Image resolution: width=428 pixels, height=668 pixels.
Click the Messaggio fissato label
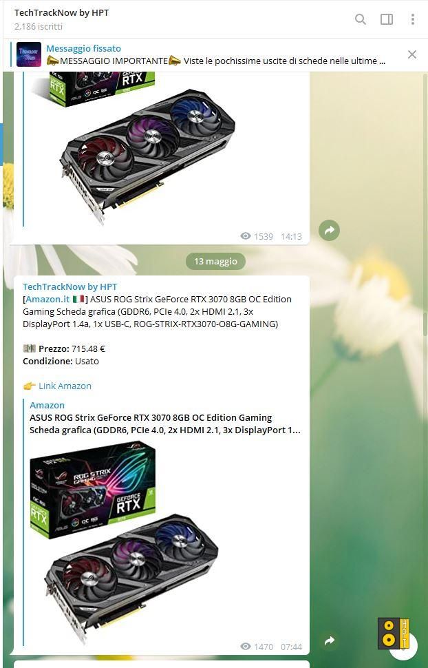click(x=83, y=49)
